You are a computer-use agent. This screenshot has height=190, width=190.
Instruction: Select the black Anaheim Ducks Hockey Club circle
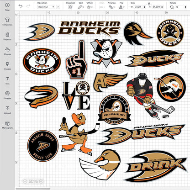pyautogui.click(x=43, y=146)
